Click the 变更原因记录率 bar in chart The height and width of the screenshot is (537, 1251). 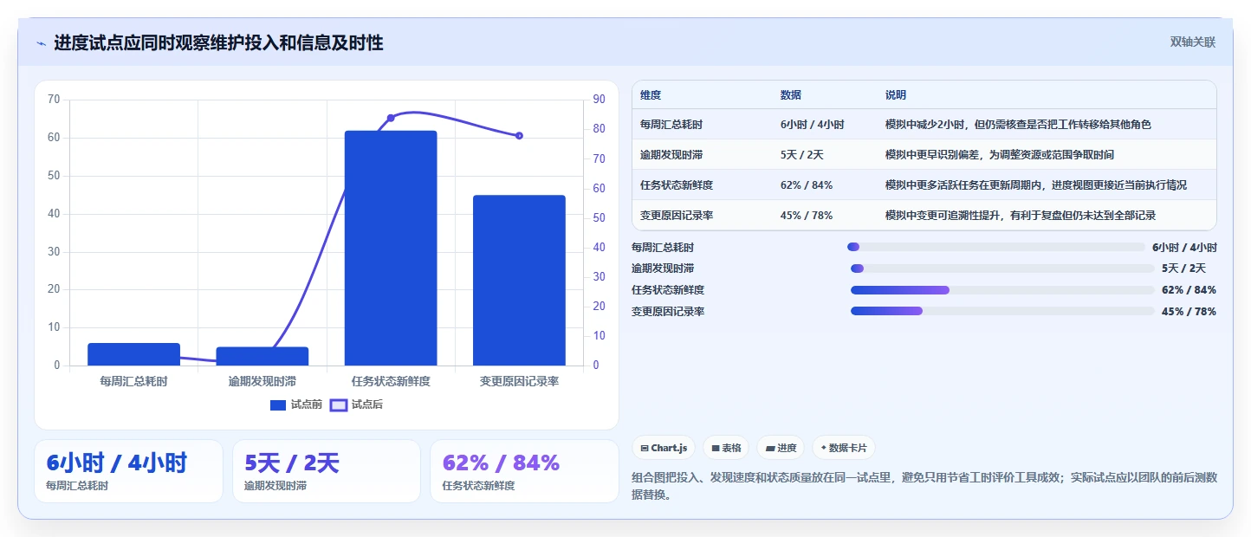coord(519,281)
